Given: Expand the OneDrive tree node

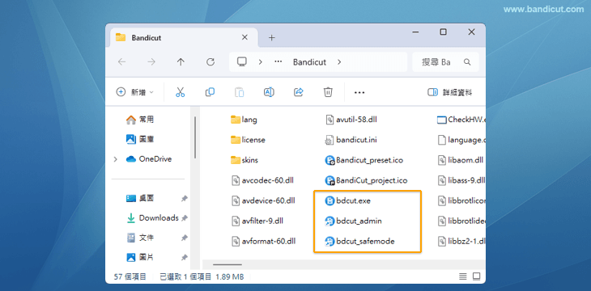Looking at the screenshot, I should point(116,159).
